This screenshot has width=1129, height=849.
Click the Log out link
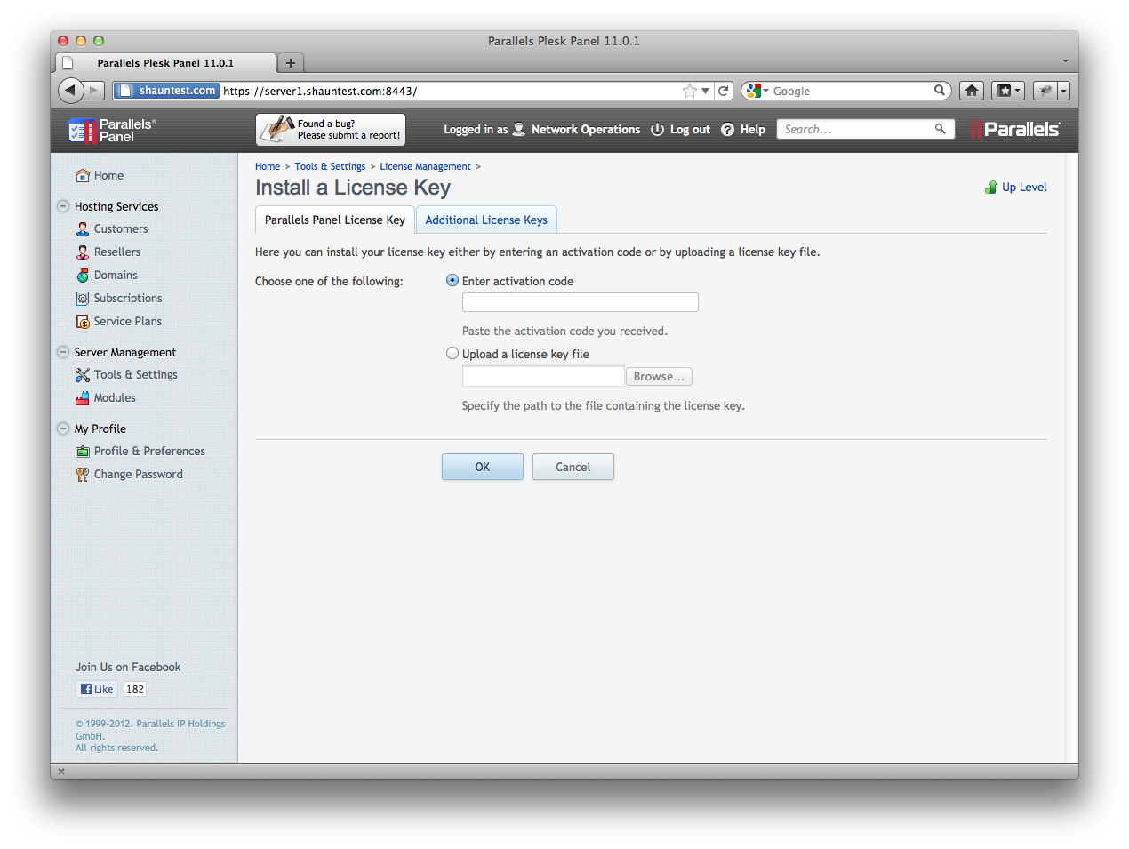tap(690, 130)
